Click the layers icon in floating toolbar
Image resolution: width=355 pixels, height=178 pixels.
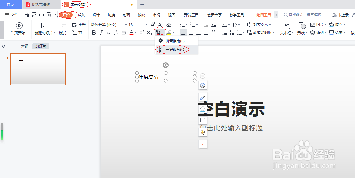(203, 85)
